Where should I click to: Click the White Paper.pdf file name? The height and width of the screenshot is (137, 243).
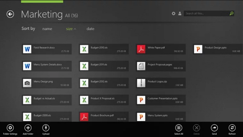coord(156,48)
